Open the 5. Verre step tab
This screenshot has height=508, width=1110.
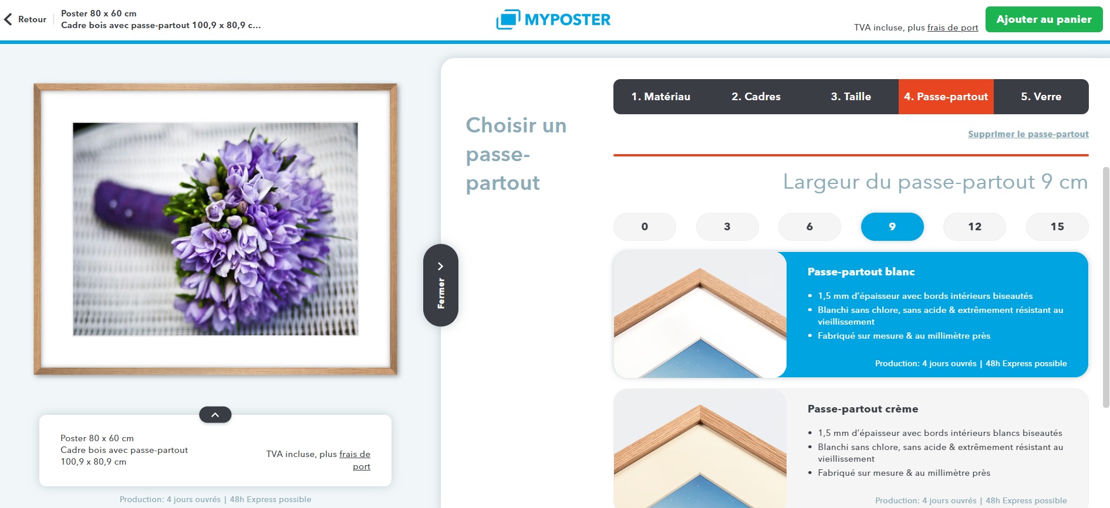tap(1041, 97)
